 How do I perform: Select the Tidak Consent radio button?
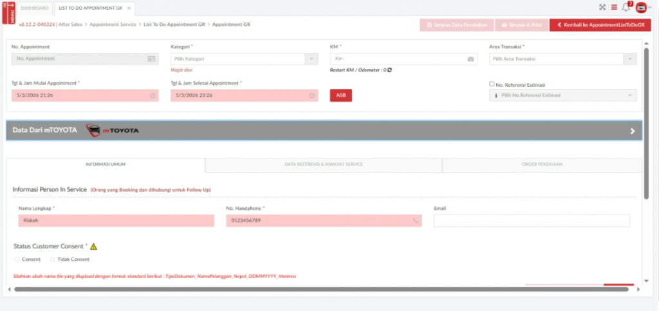[x=53, y=259]
